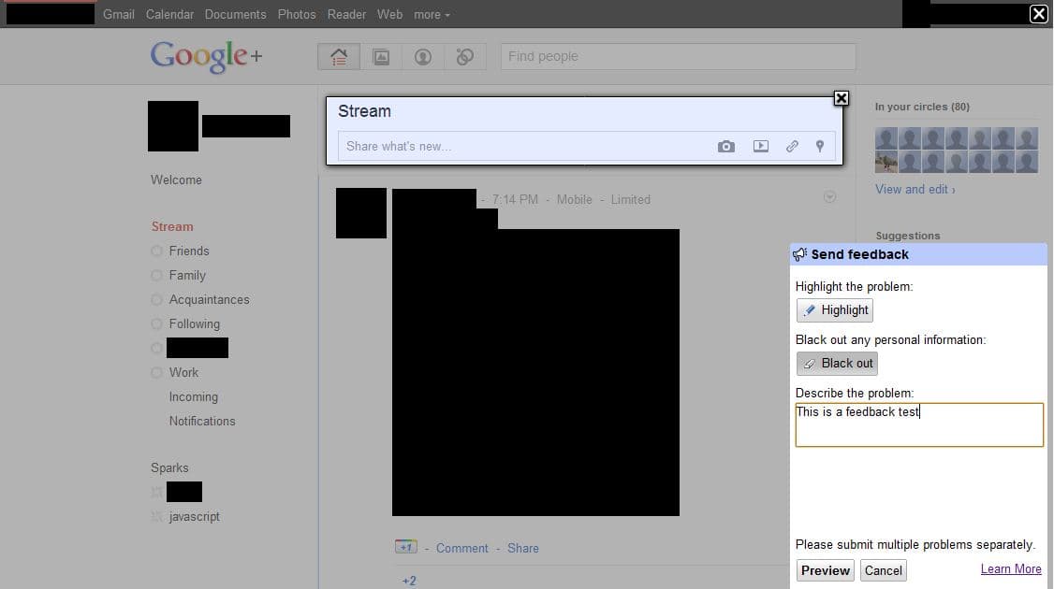Image resolution: width=1054 pixels, height=589 pixels.
Task: Click the bird photo in circles thumbnails
Action: [x=886, y=162]
